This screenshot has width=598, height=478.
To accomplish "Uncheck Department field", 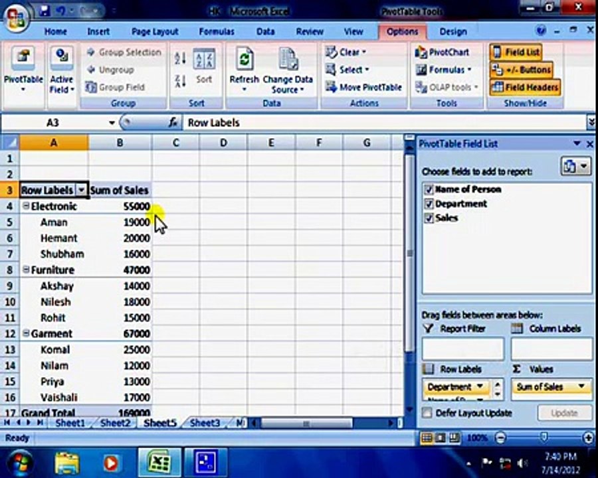I will tap(429, 204).
